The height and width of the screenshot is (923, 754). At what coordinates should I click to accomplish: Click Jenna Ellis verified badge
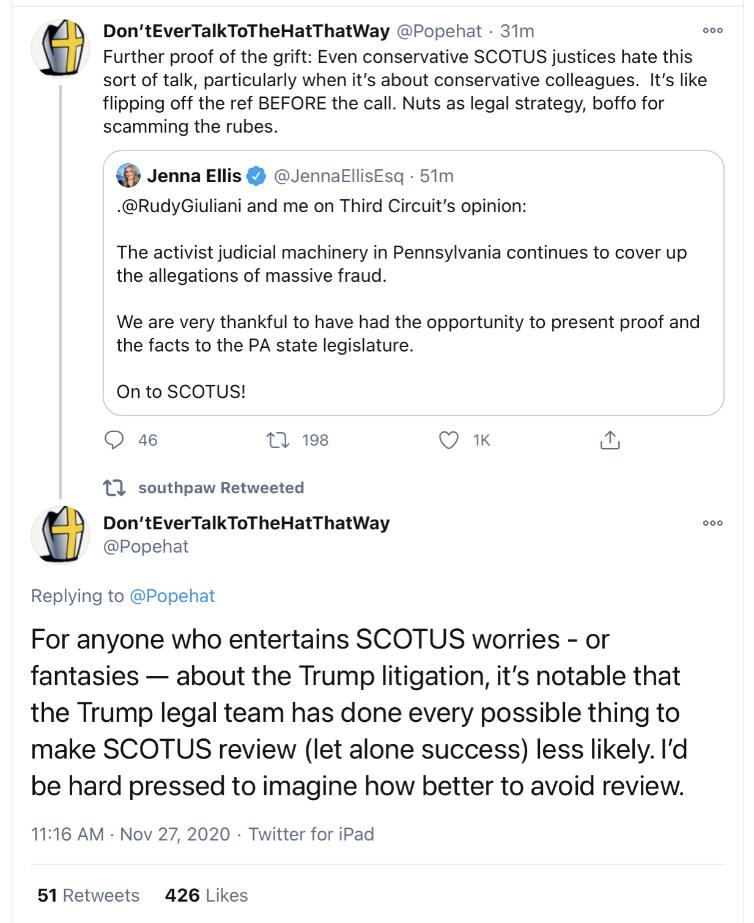click(x=256, y=176)
